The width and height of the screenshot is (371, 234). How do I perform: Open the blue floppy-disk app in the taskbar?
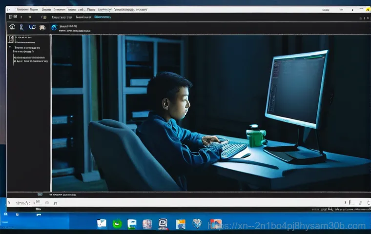[132, 224]
